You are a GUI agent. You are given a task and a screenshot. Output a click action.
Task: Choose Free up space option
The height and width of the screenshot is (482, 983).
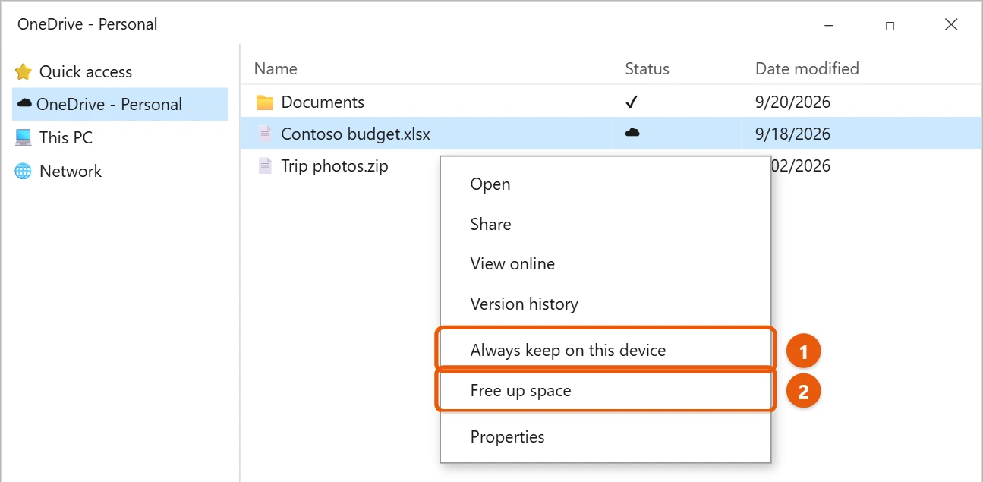(605, 391)
